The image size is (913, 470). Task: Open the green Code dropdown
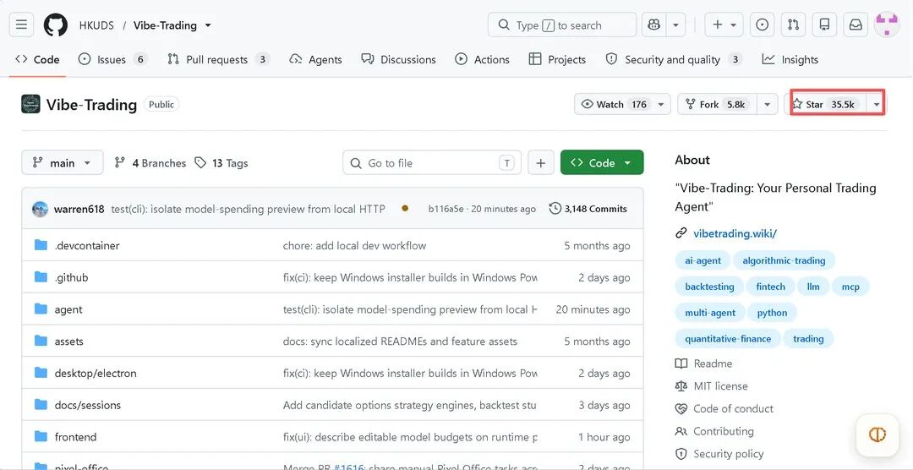602,162
